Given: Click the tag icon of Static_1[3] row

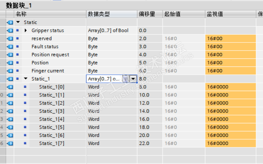Looking at the screenshot, I should pos(10,111).
